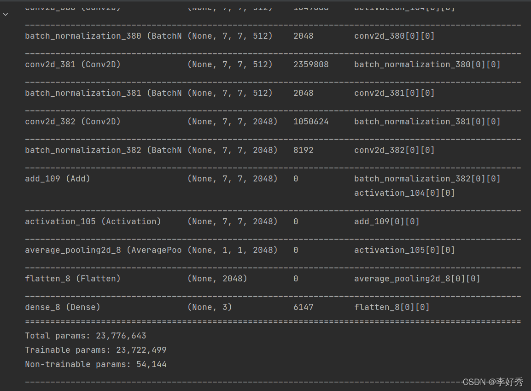Image resolution: width=531 pixels, height=391 pixels.
Task: Click output shape '(None, 2048)' of flatten_8
Action: [x=217, y=279]
